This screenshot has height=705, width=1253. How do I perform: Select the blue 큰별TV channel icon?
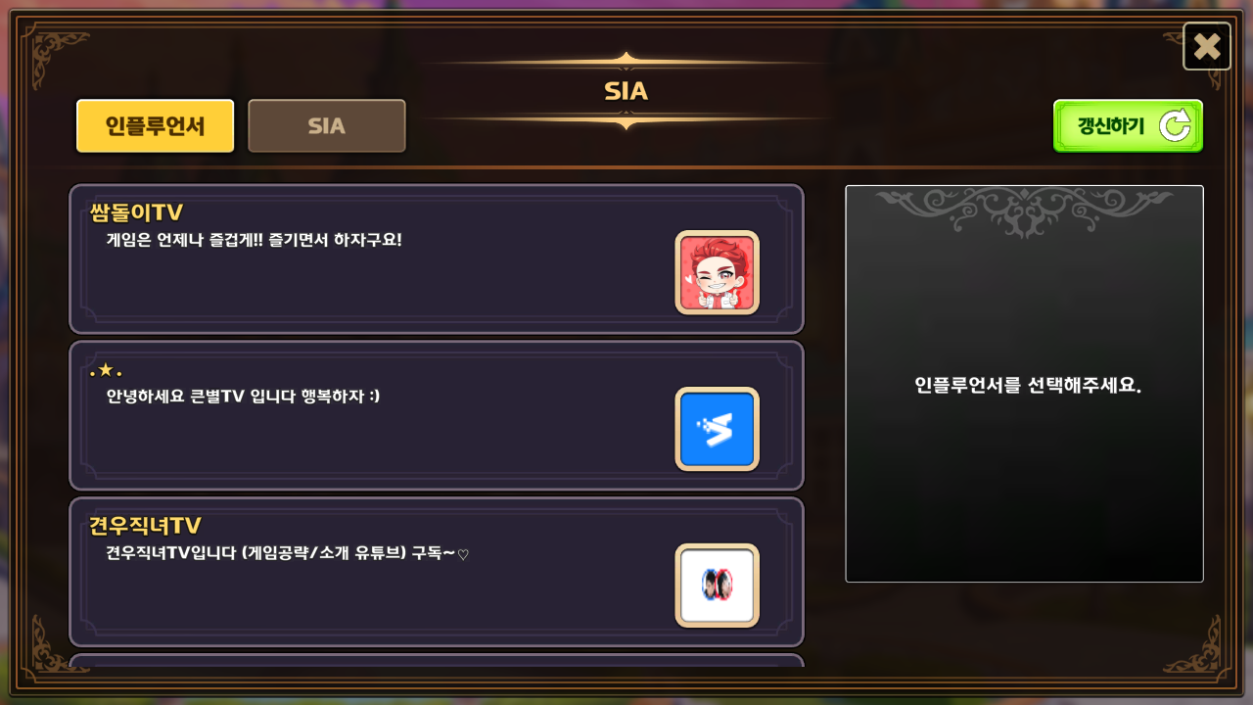(718, 429)
